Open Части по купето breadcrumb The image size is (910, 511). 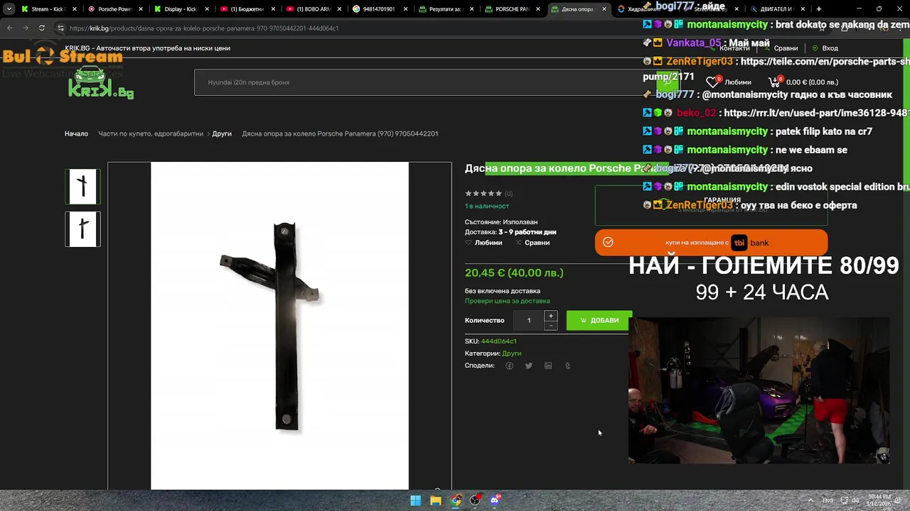tap(151, 133)
